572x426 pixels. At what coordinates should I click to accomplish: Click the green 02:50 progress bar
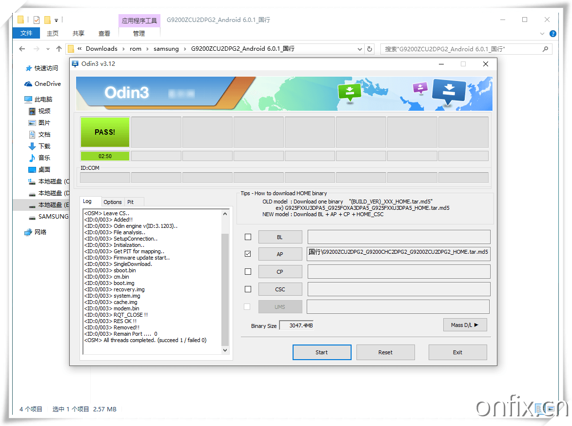(105, 156)
